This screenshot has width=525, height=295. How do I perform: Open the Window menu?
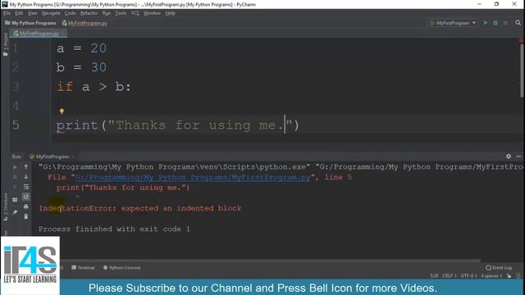(152, 13)
